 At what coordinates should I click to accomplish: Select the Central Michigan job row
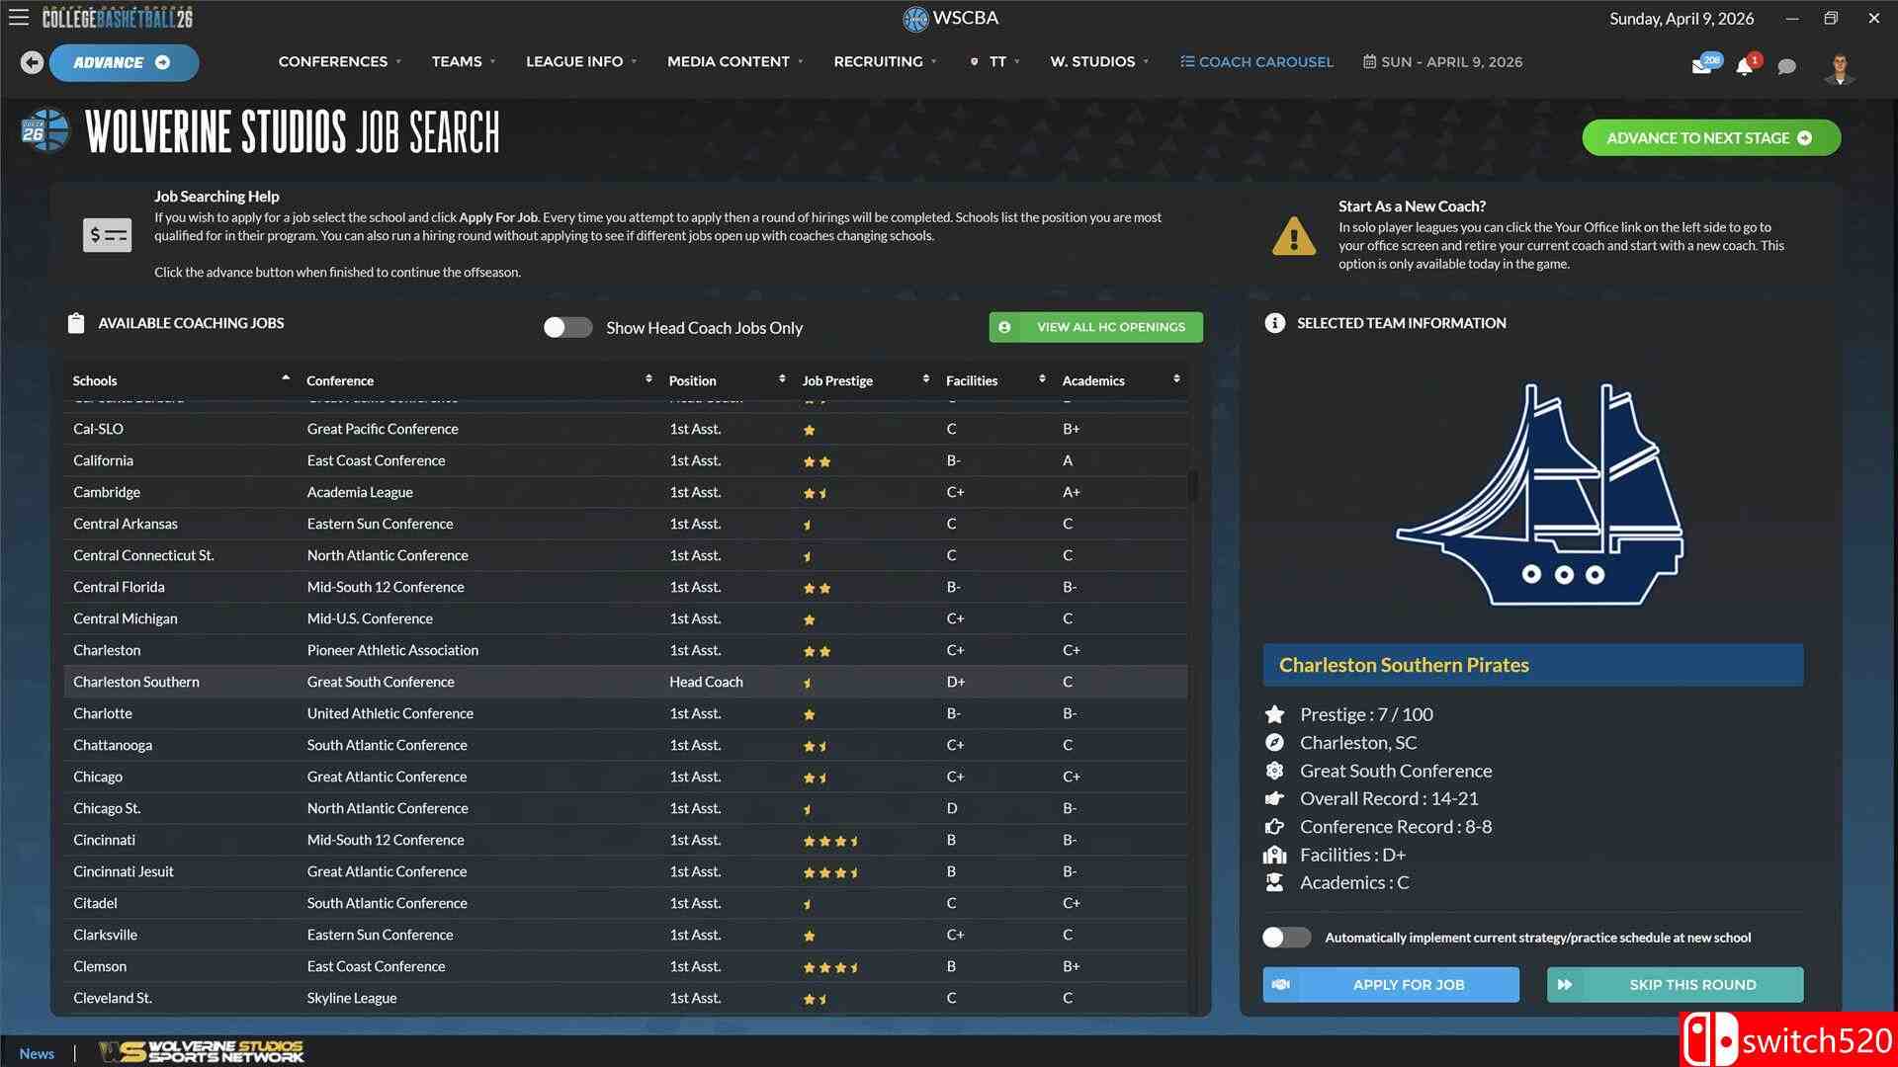(x=626, y=618)
